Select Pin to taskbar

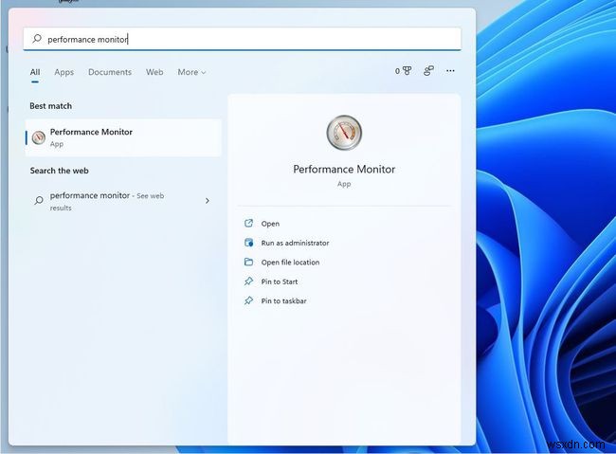[283, 300]
